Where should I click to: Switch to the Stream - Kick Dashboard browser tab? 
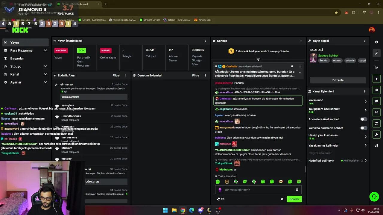[x=78, y=4]
